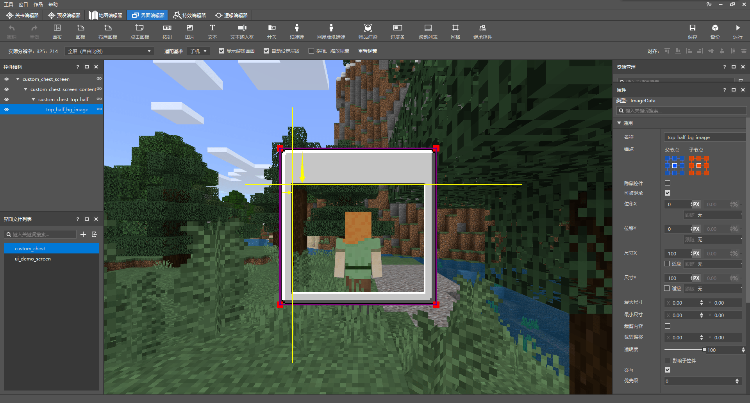Open the 帮助 menu
Screen dimensions: 750x403
tap(53, 4)
